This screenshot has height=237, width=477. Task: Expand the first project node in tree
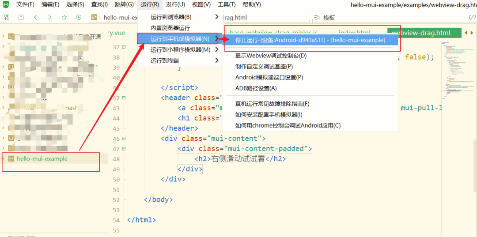(4, 37)
